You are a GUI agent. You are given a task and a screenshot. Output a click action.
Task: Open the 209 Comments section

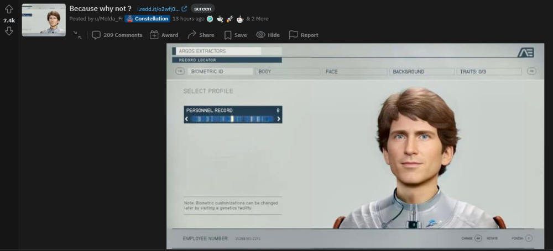[117, 35]
